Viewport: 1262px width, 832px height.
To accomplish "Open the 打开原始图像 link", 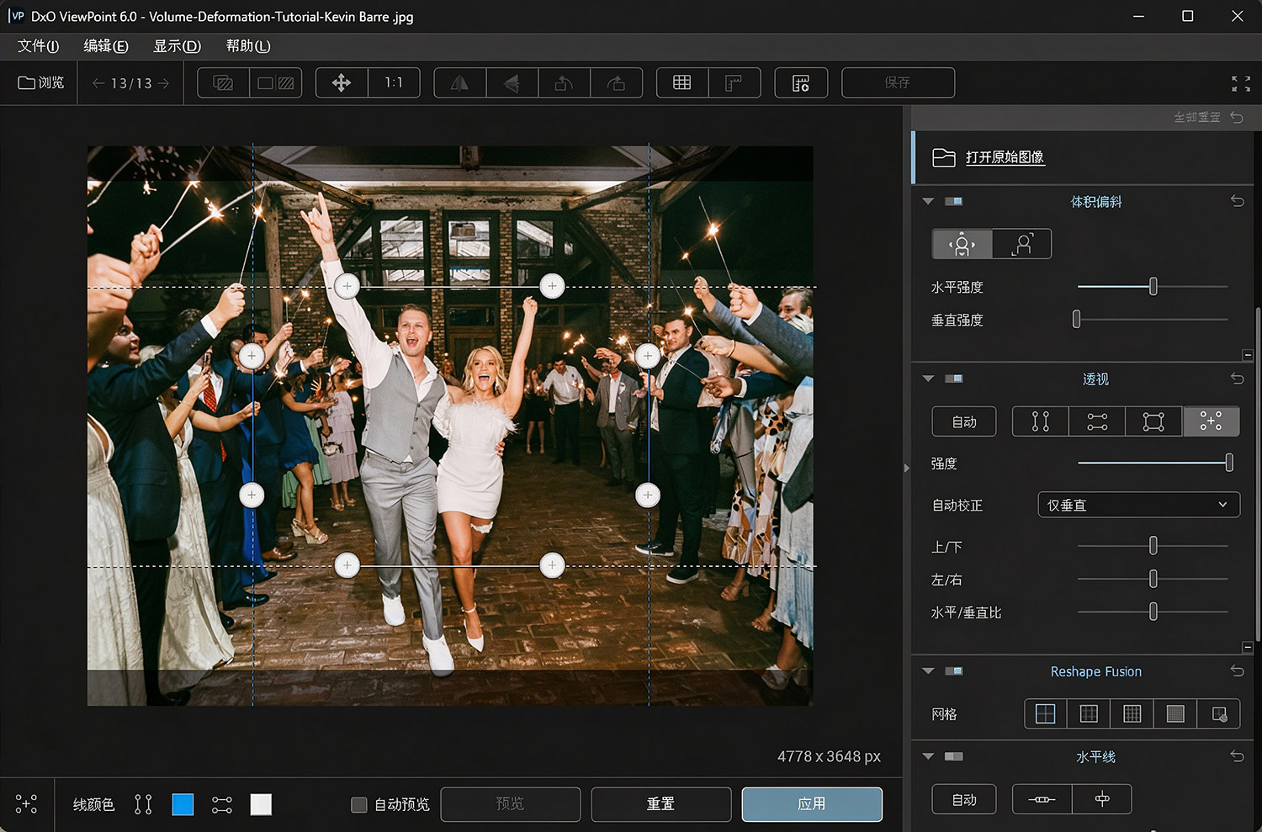I will pos(1005,157).
